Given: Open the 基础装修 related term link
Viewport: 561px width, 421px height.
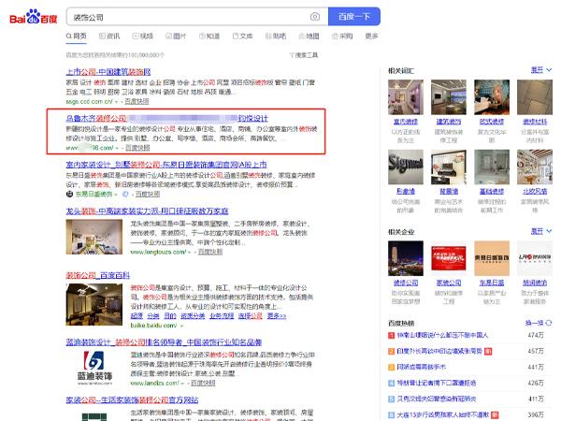Looking at the screenshot, I should [x=492, y=192].
